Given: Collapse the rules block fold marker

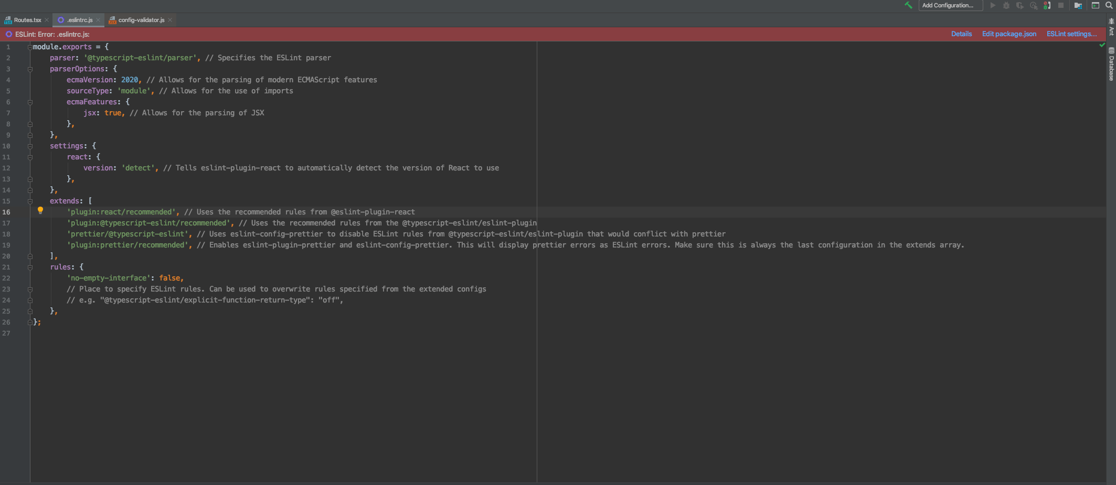Looking at the screenshot, I should click(30, 267).
